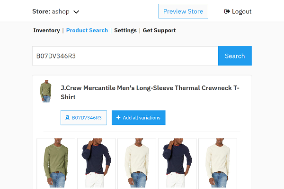The image size is (284, 189).
Task: Focus the ASIN search input field
Action: click(125, 56)
